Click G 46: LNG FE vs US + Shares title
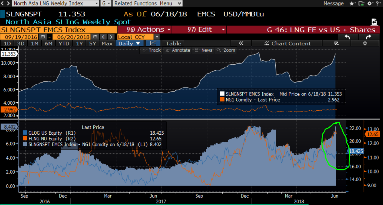Screen dimensions: 383x205 click(321, 30)
